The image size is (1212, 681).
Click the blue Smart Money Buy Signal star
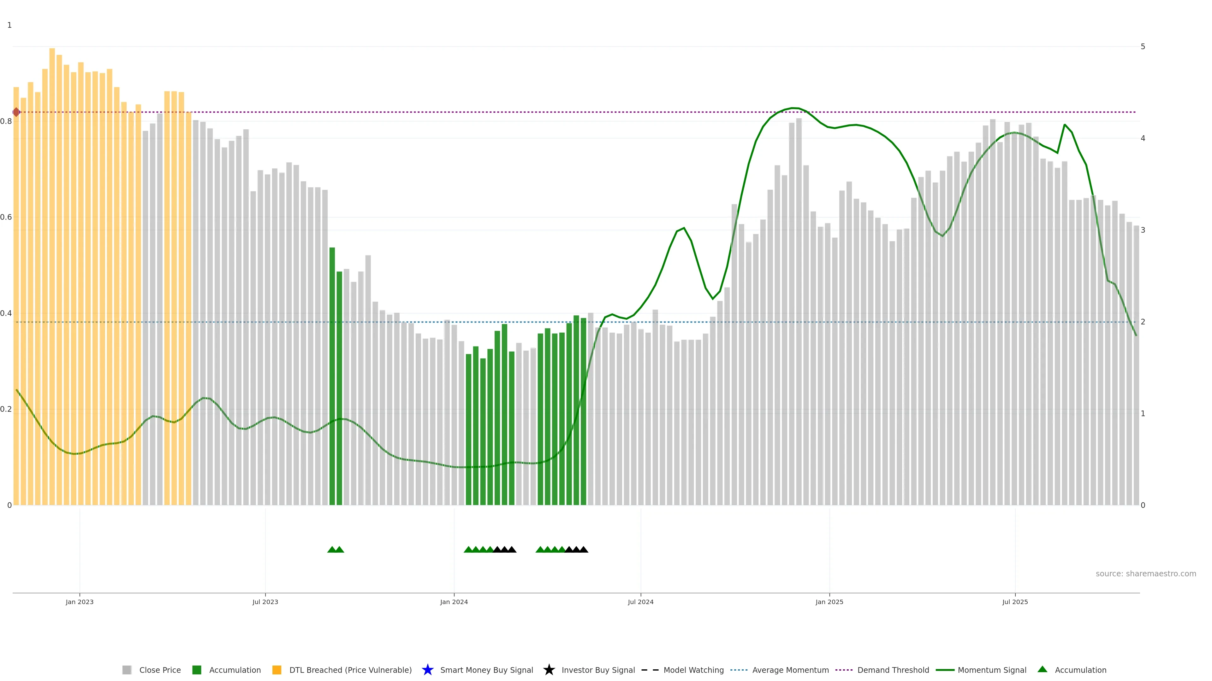427,670
